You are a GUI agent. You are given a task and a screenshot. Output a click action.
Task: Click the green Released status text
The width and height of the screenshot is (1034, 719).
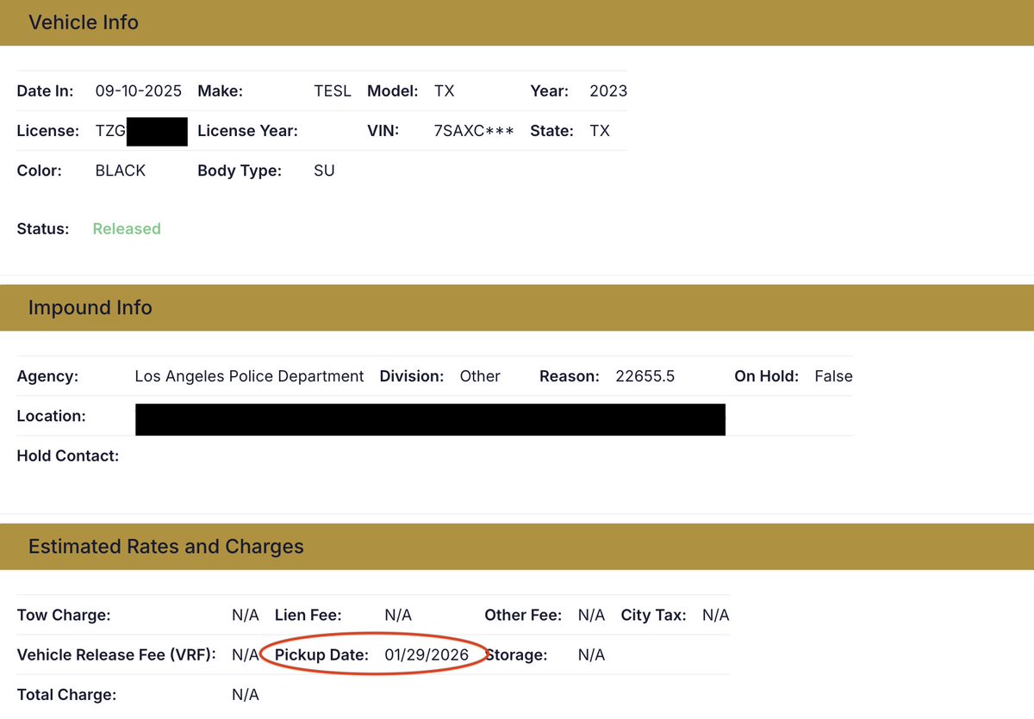pyautogui.click(x=127, y=229)
